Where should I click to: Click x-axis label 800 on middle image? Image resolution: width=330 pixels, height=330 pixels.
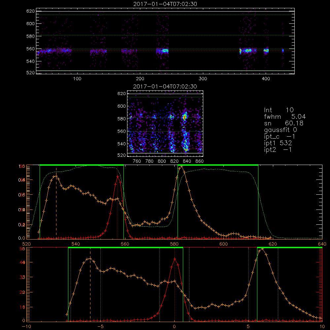(162, 161)
